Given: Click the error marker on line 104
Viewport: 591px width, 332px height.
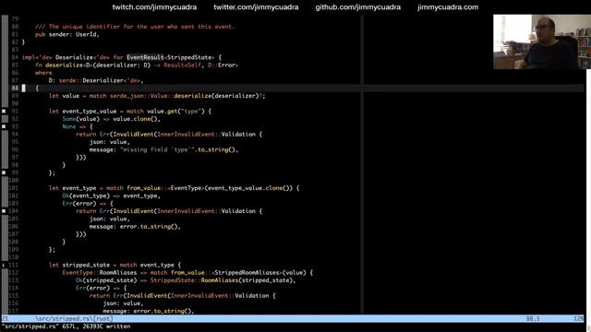Looking at the screenshot, I should (4, 211).
